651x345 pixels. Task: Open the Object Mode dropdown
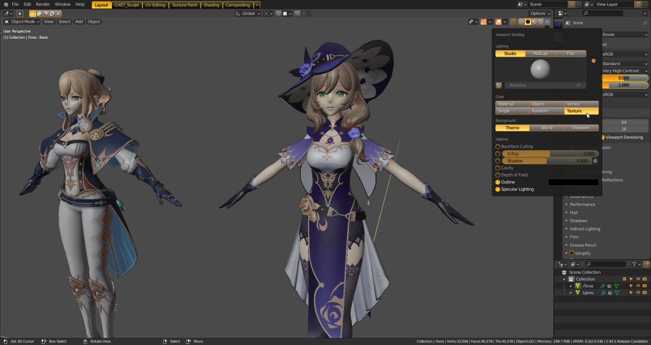[x=22, y=22]
